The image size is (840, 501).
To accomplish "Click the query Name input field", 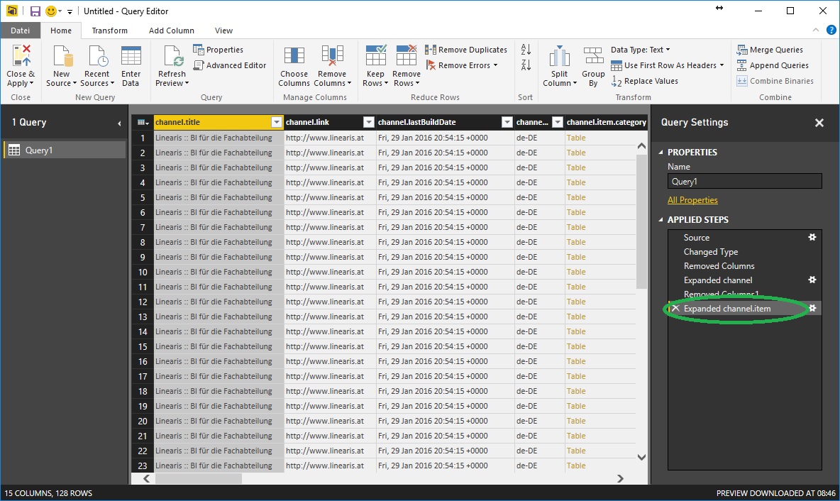I will point(744,182).
